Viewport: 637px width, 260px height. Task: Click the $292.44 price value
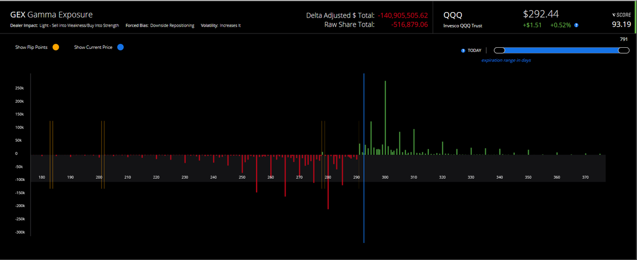click(541, 14)
